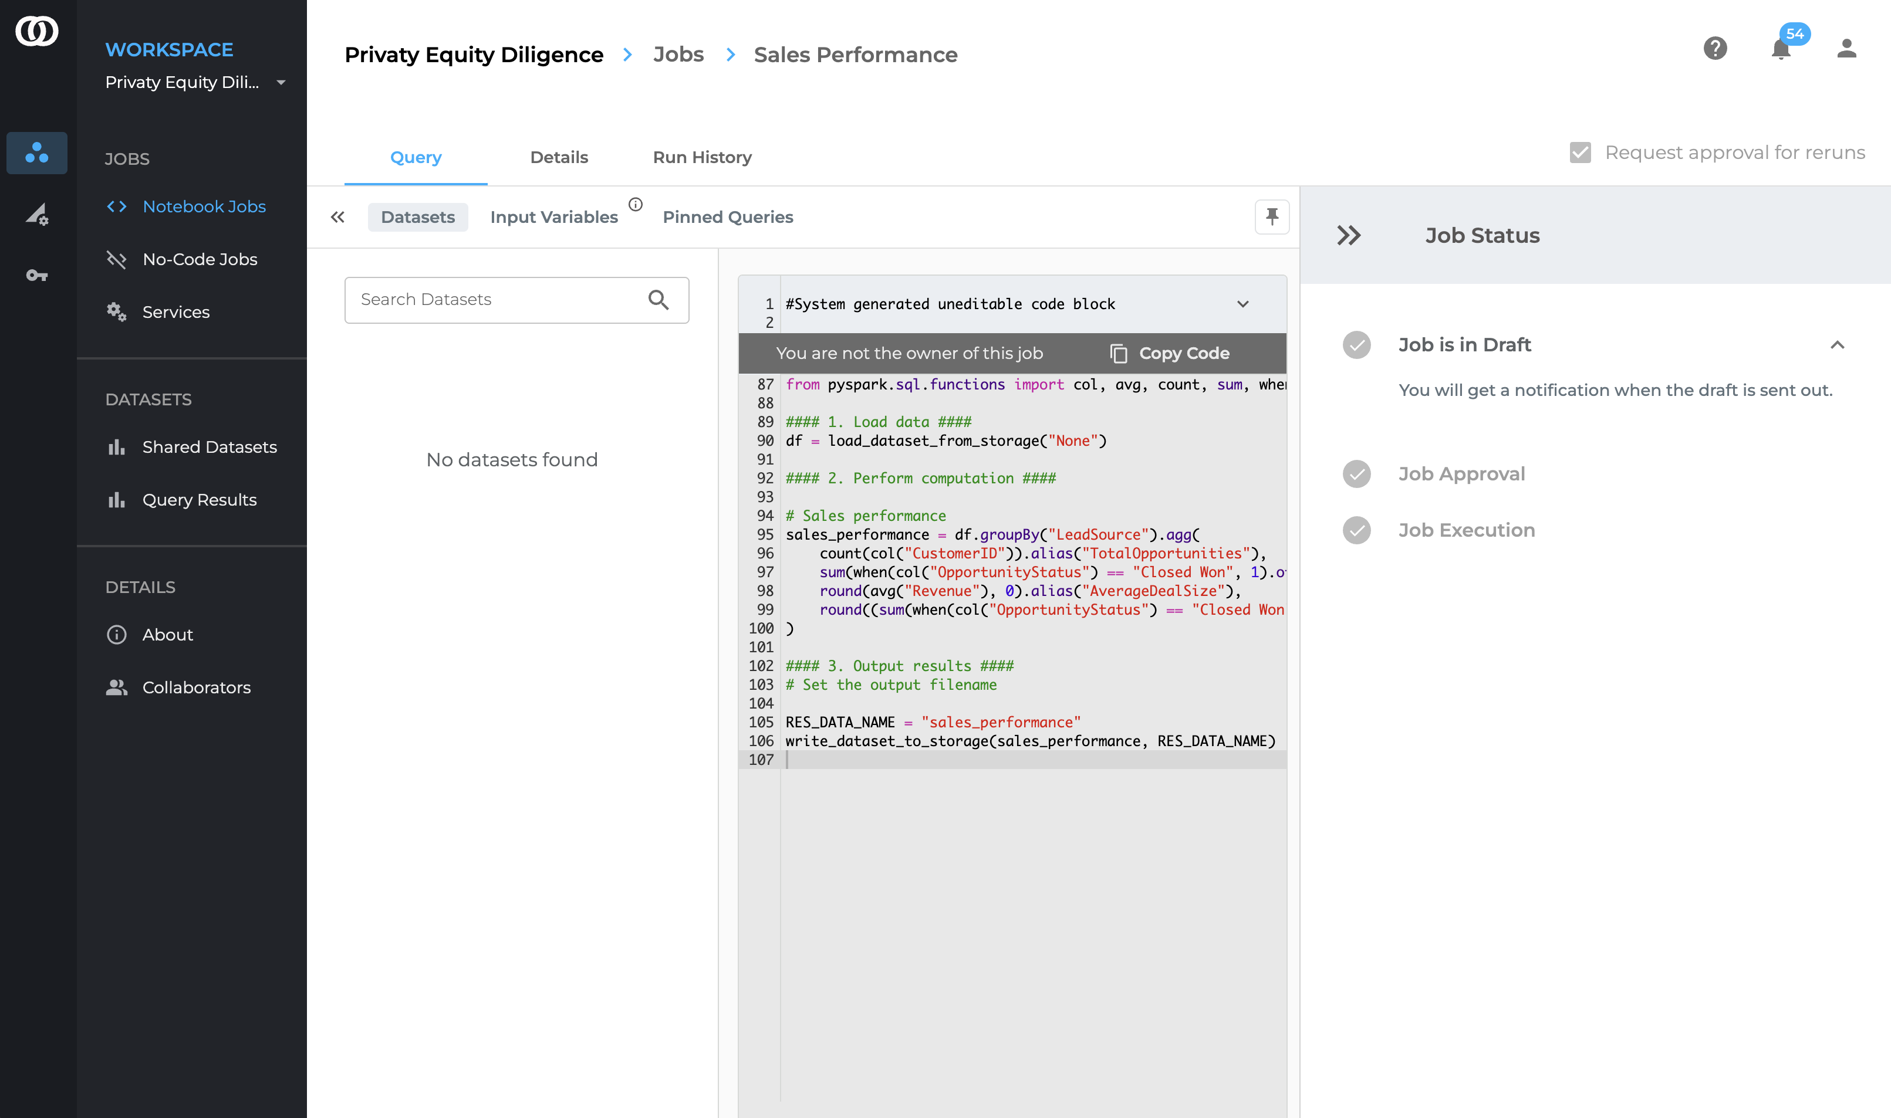Toggle Request approval for reruns checkbox

point(1580,153)
